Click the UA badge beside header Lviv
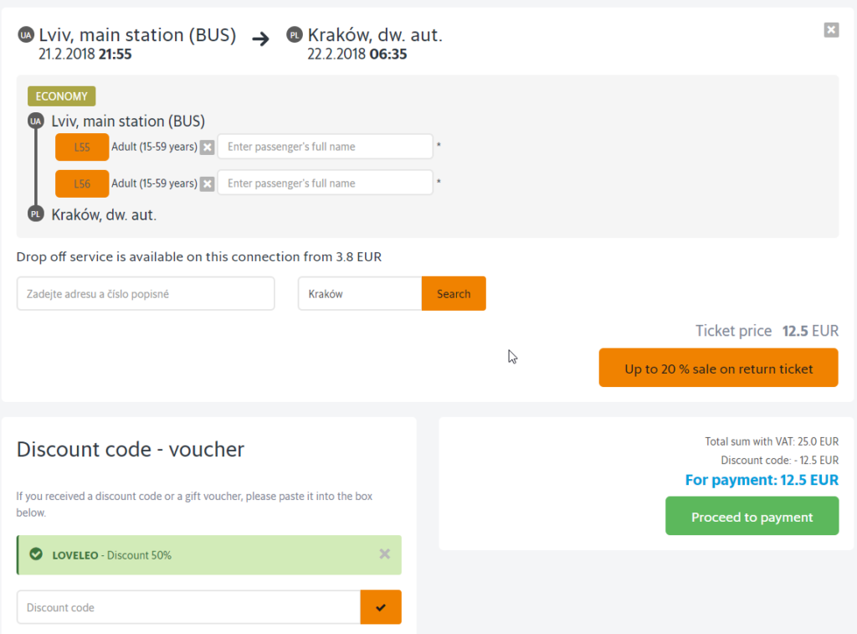 (x=26, y=35)
